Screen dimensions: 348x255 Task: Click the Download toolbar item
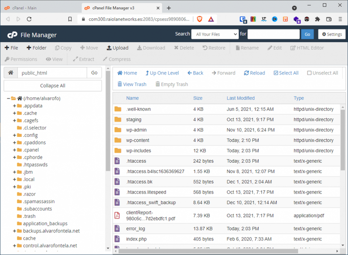tap(151, 48)
